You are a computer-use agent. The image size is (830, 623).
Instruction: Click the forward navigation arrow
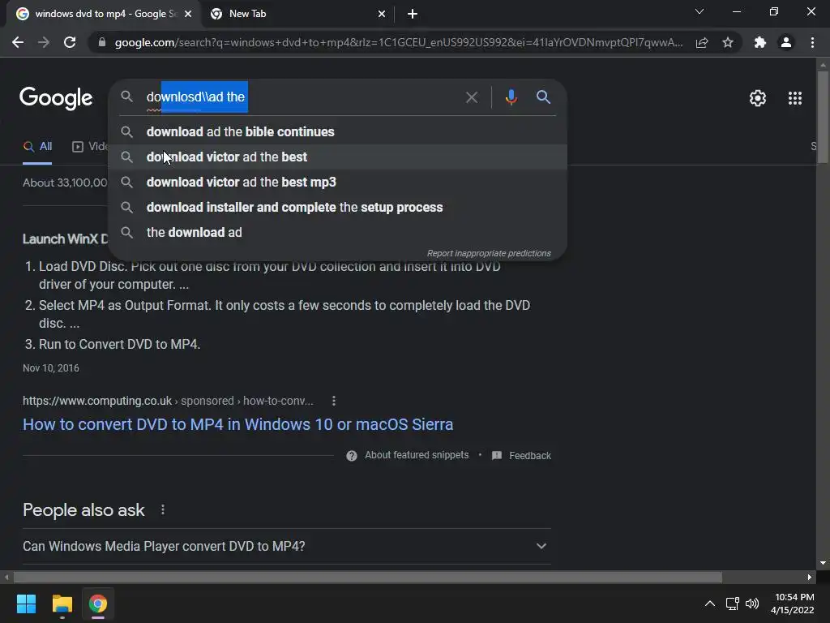click(44, 42)
